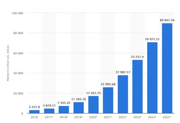The height and width of the screenshot is (123, 180).
Task: Select the 2025* x-axis label
Action: click(x=167, y=118)
